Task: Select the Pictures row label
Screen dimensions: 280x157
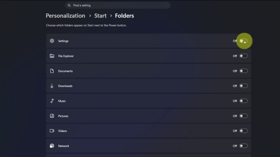Action: (63, 116)
